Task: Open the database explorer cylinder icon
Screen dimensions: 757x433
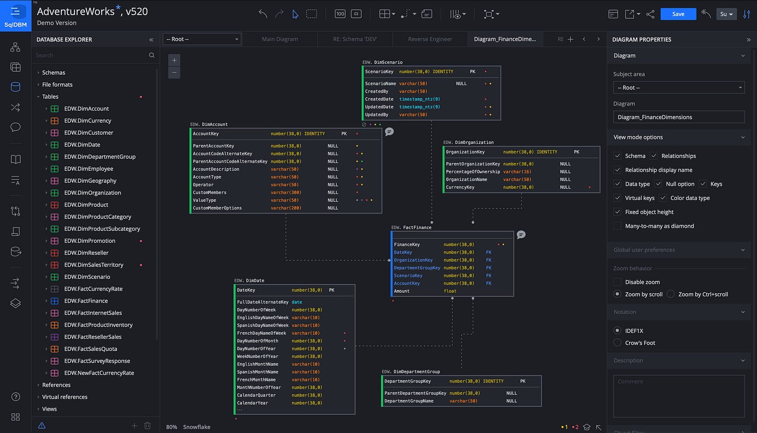Action: point(15,87)
